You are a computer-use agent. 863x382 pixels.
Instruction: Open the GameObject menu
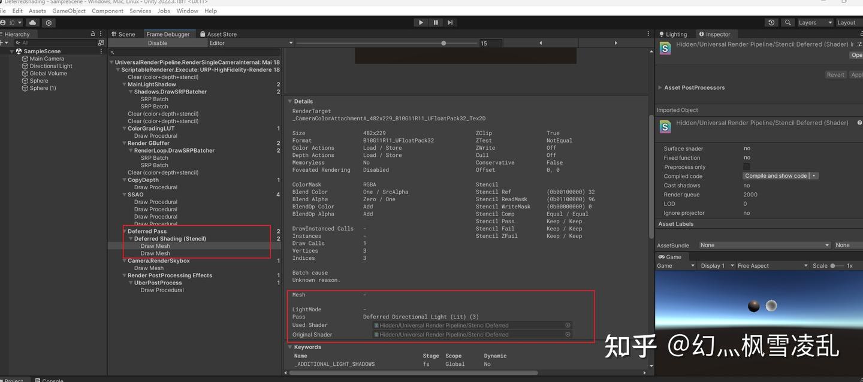[x=69, y=11]
